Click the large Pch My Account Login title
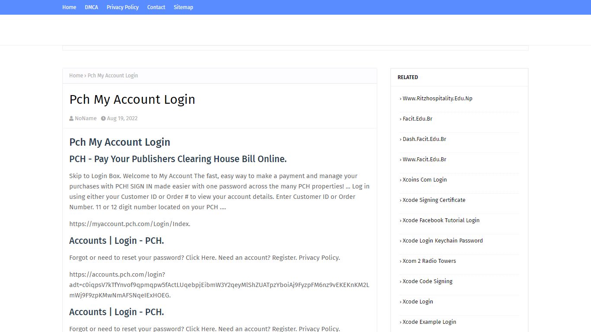 [132, 99]
